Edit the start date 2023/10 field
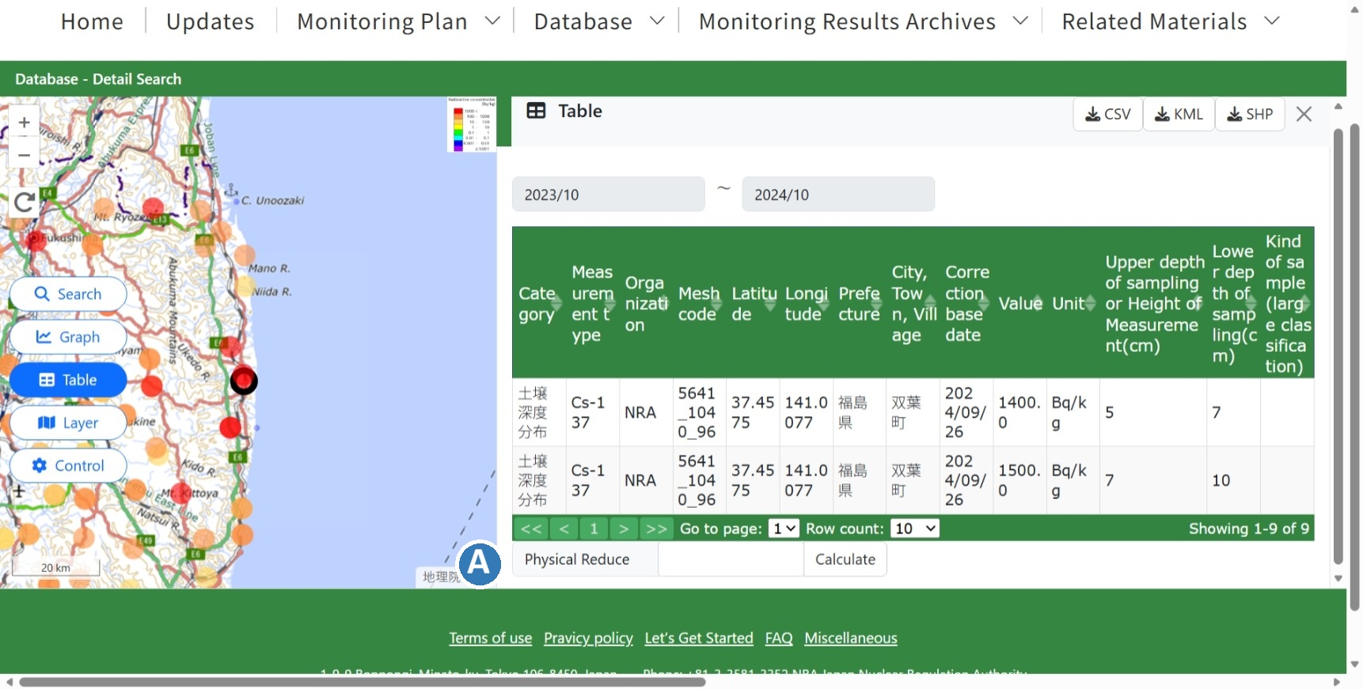The height and width of the screenshot is (689, 1363). (x=608, y=195)
